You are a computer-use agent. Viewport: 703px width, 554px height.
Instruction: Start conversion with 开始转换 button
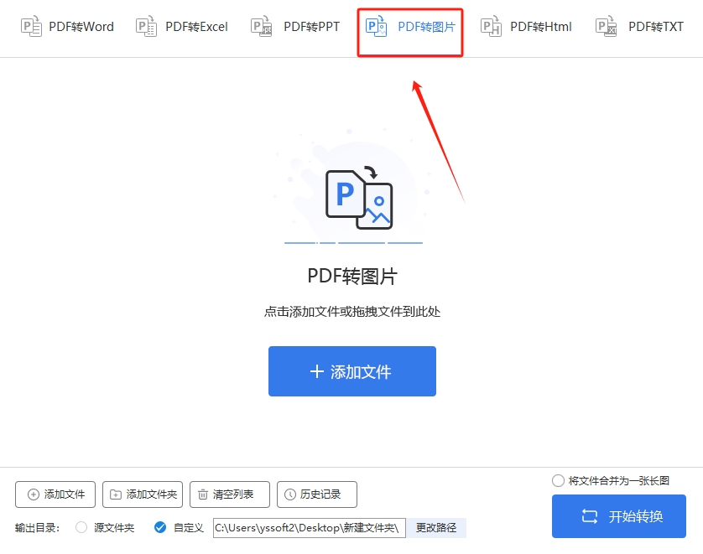[x=618, y=516]
